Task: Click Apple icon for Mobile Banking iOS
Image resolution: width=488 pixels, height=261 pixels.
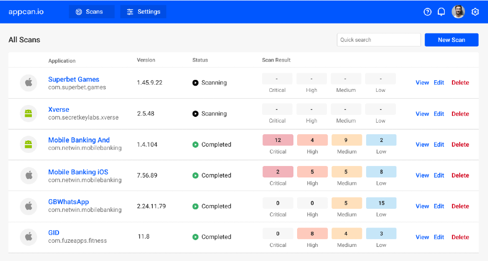Action: point(29,175)
